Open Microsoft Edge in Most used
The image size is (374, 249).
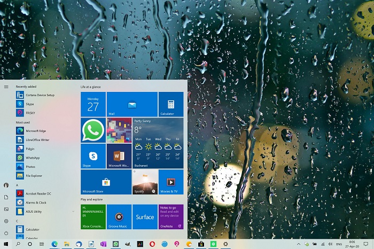pos(45,131)
